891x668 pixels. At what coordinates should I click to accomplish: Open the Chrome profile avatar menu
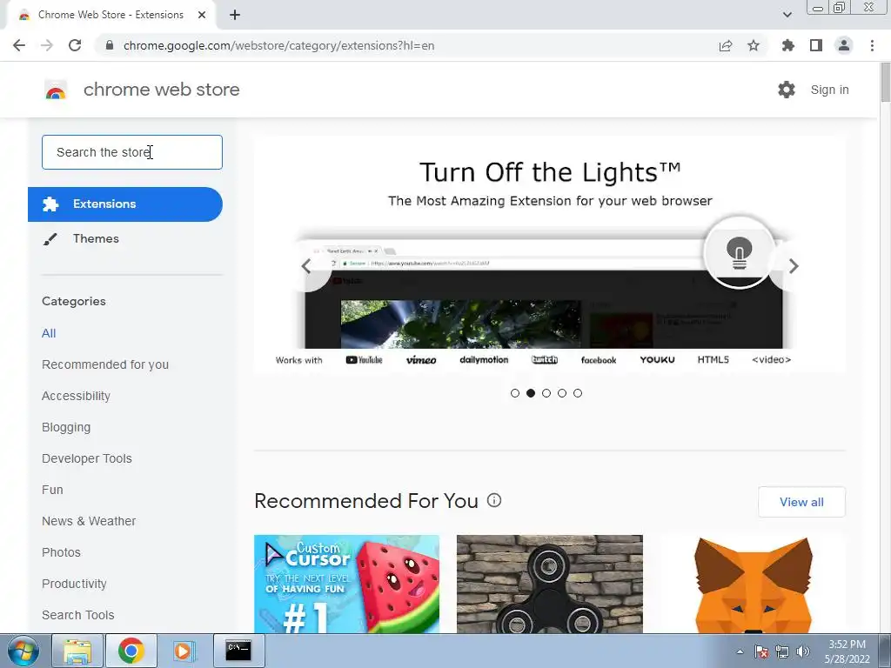(844, 45)
